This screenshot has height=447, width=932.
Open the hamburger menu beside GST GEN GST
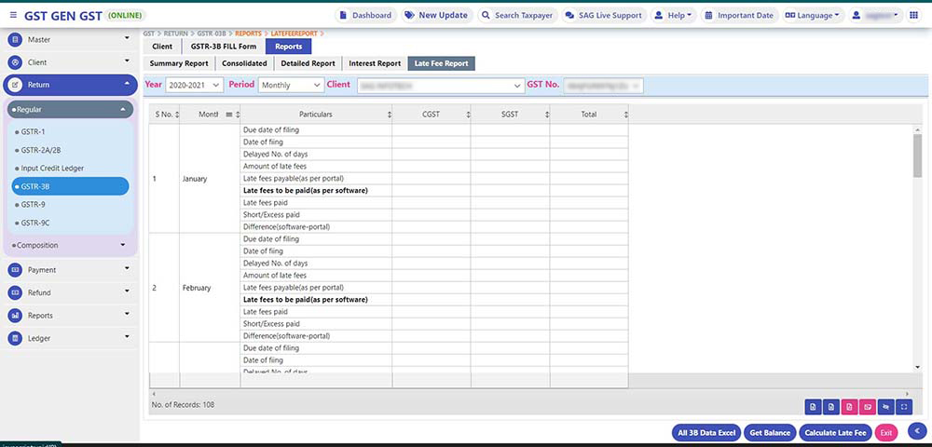11,16
